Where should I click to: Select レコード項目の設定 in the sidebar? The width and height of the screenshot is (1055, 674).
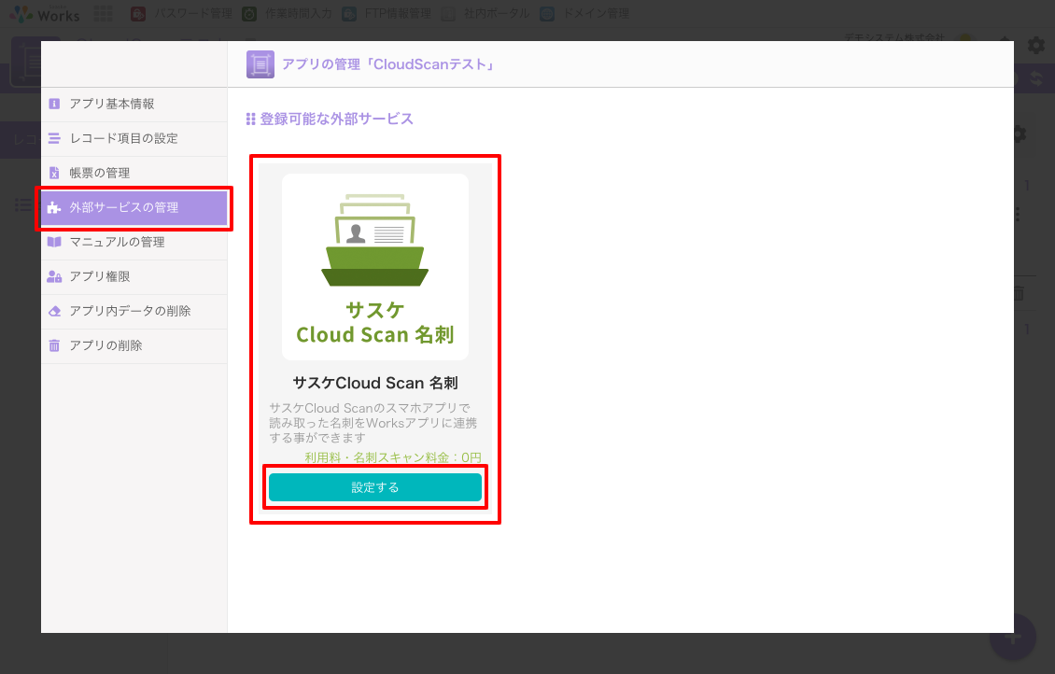123,138
